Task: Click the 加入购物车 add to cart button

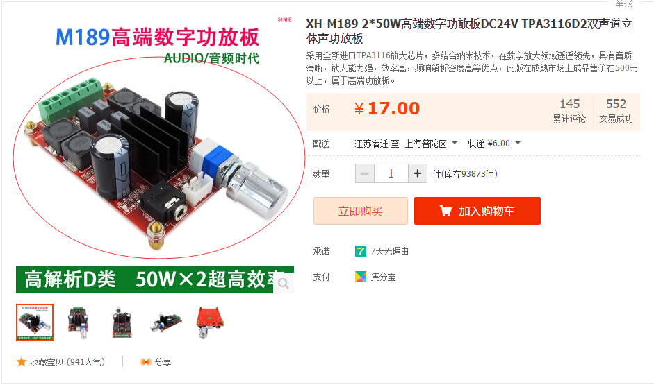Action: [x=477, y=211]
